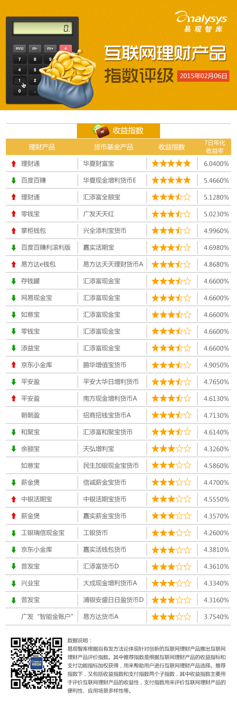The width and height of the screenshot is (237, 711).
Task: Click the mrc key on the calculator
Action: [x=20, y=49]
